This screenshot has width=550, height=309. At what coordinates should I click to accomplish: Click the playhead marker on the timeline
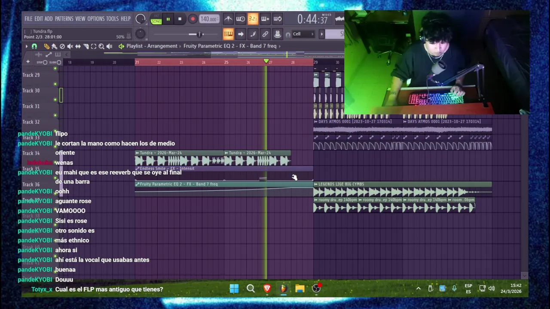coord(266,62)
